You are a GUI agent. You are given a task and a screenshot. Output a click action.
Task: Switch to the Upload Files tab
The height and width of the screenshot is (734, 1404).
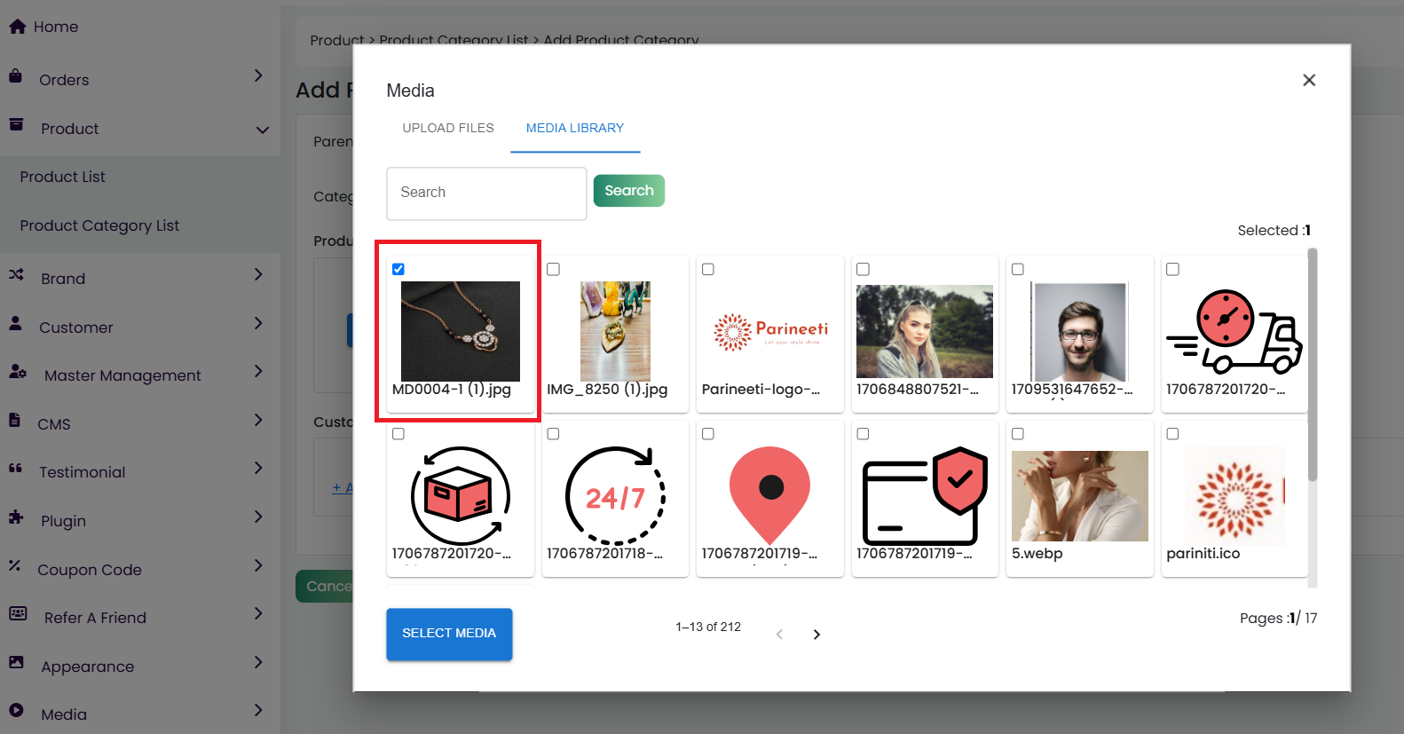coord(448,128)
